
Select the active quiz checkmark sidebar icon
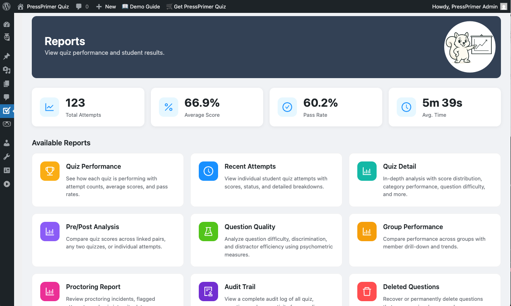coord(6,111)
